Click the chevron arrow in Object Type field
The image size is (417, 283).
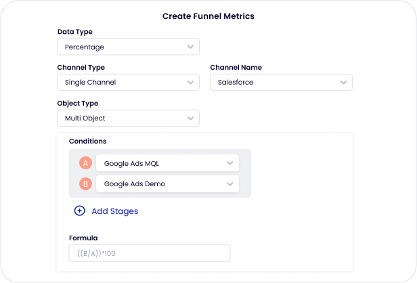[190, 118]
